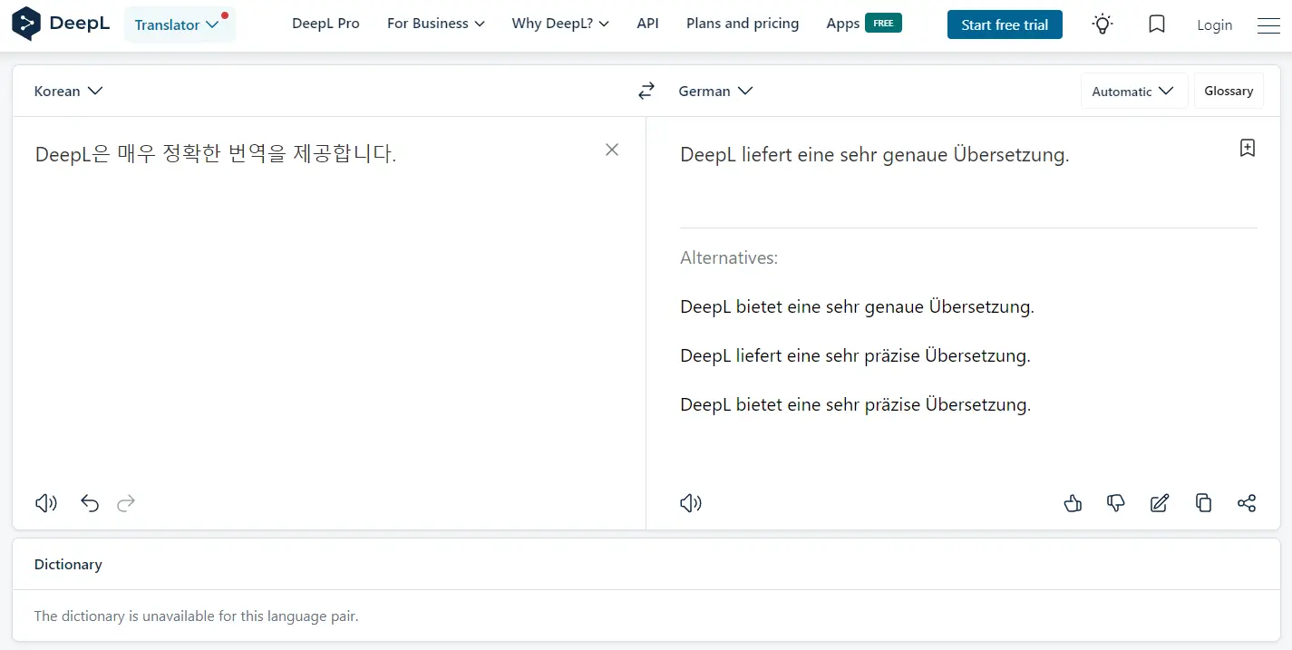Click Start free trial button

[x=1005, y=24]
